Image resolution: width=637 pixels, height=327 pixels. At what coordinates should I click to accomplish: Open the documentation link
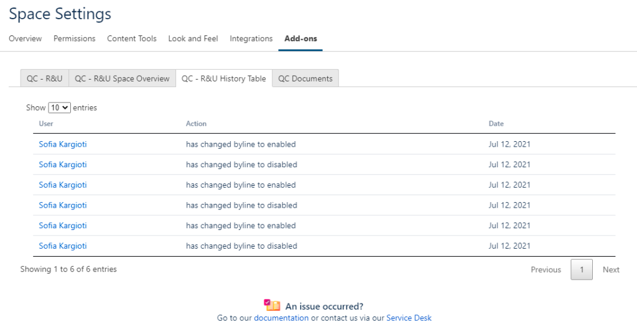pos(281,318)
